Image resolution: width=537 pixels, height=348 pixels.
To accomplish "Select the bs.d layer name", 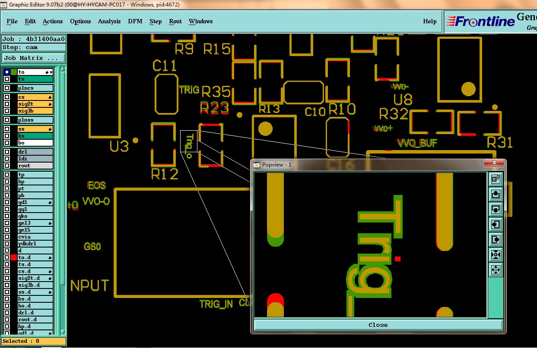I will pos(35,299).
